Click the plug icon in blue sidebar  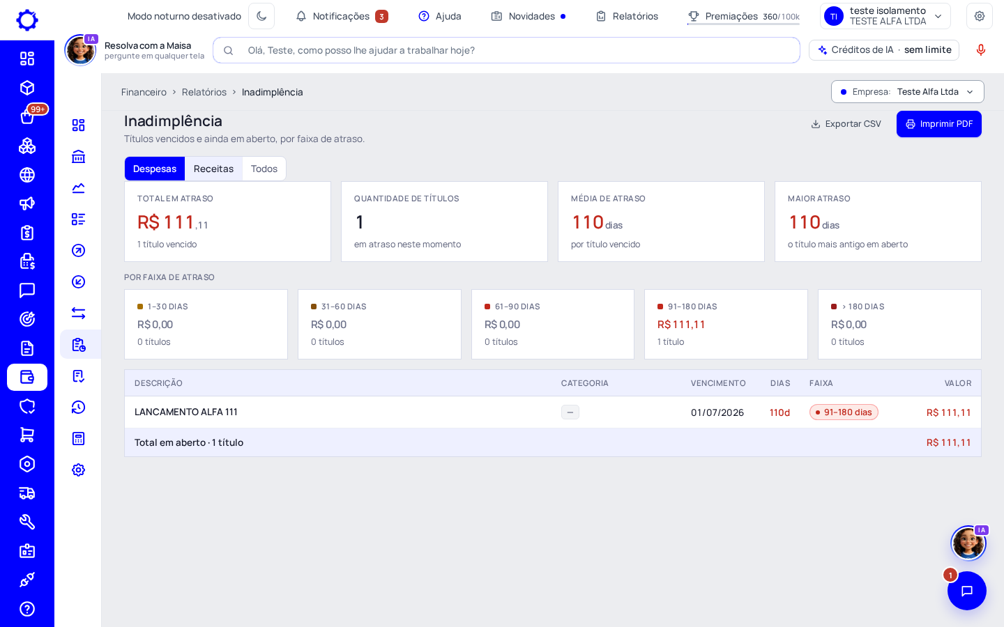point(27,580)
